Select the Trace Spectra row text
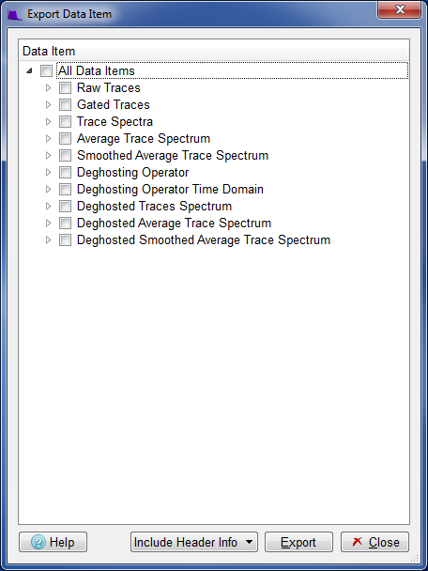This screenshot has width=428, height=571. click(115, 122)
